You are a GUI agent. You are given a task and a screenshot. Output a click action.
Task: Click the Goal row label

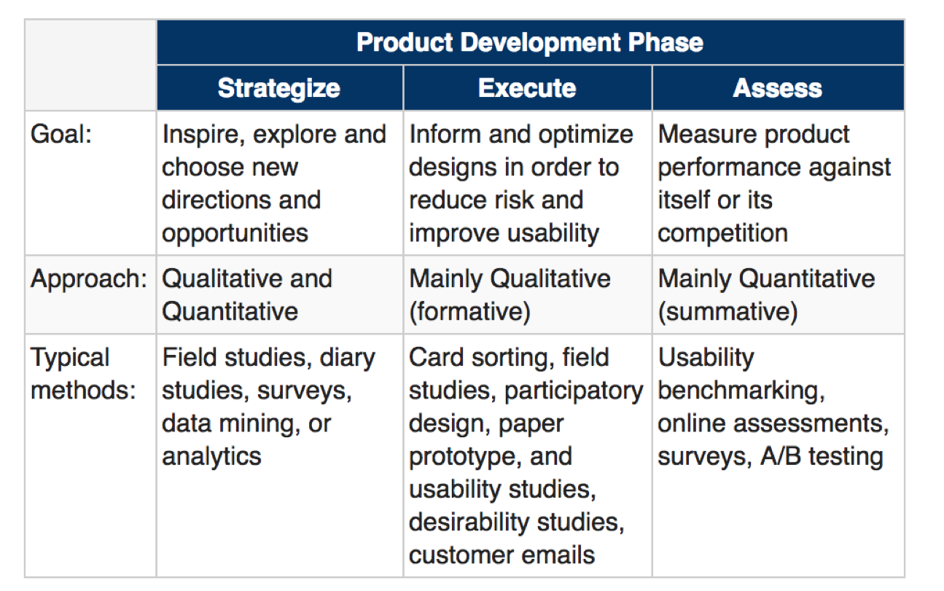pos(61,135)
